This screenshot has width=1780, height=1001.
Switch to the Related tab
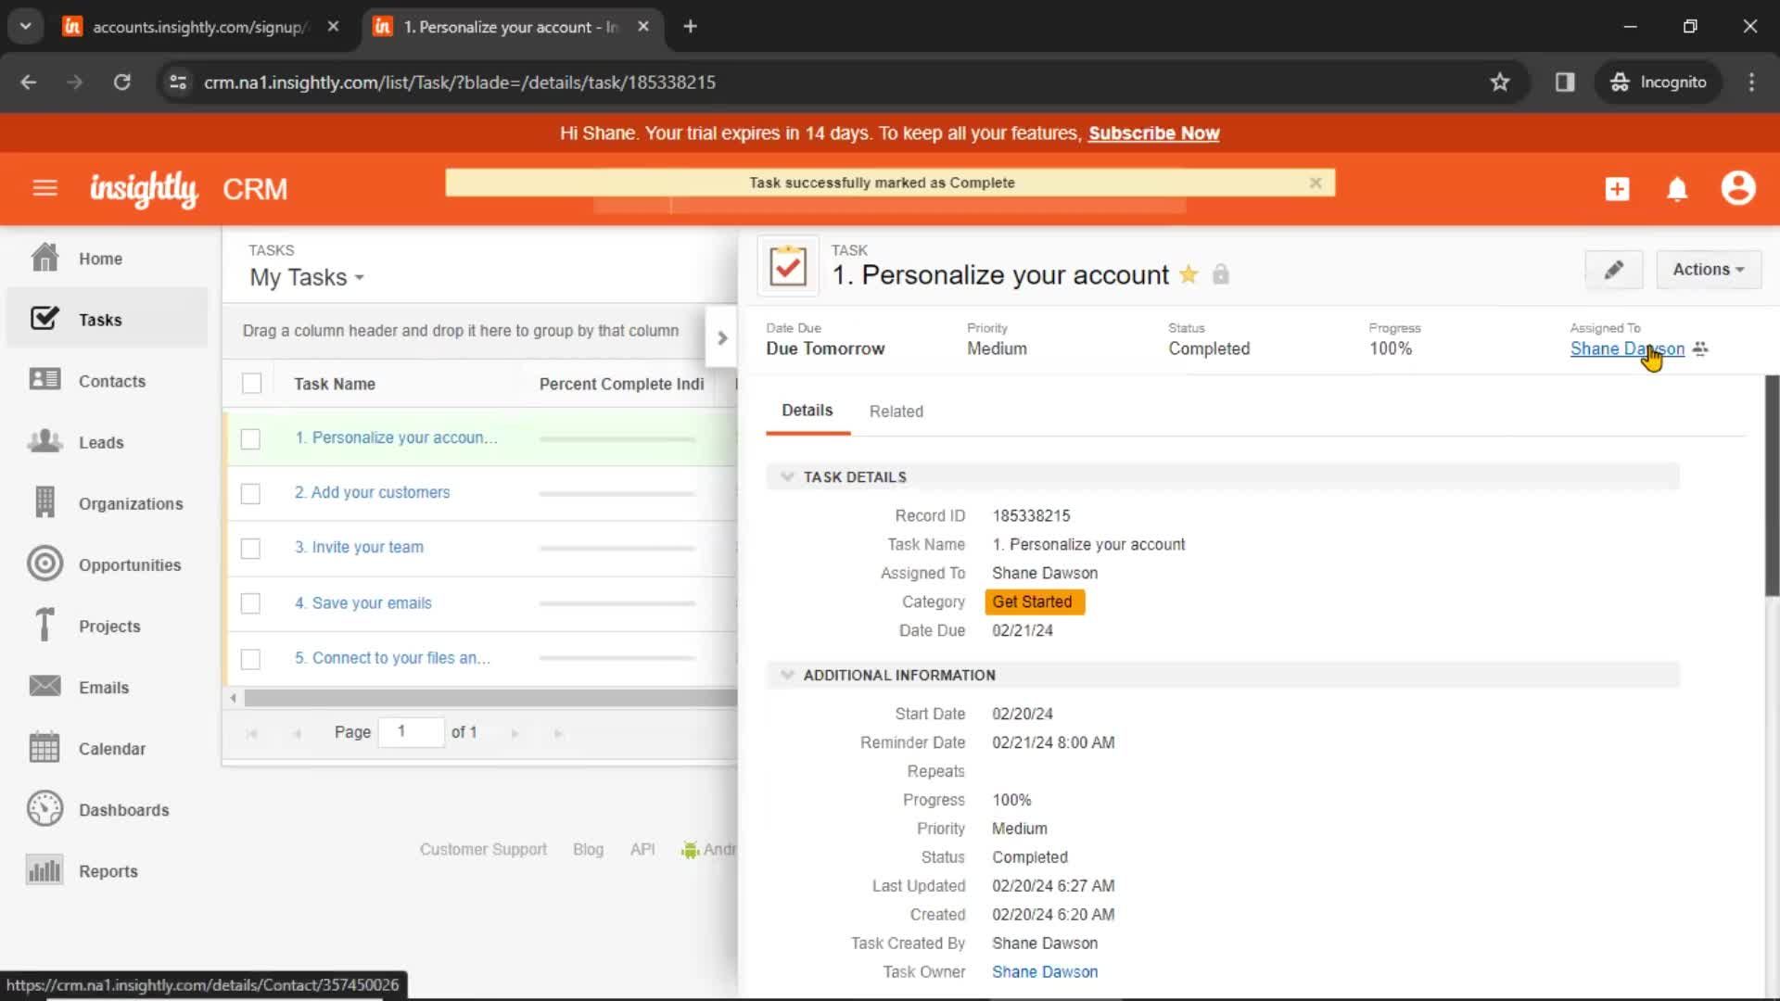click(896, 412)
